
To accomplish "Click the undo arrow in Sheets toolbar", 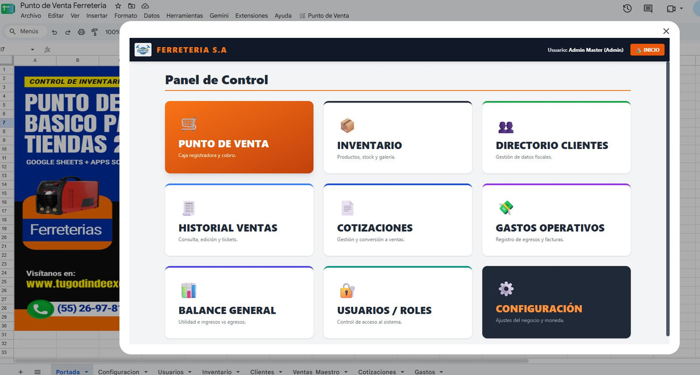I will (55, 32).
